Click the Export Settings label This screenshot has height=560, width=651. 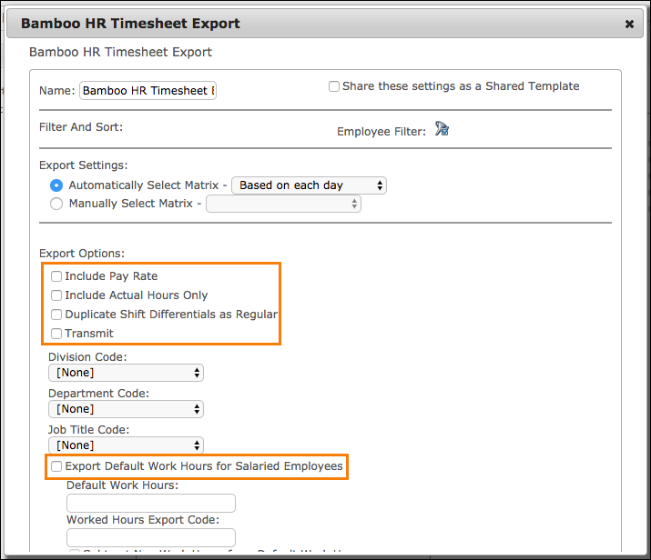(84, 165)
